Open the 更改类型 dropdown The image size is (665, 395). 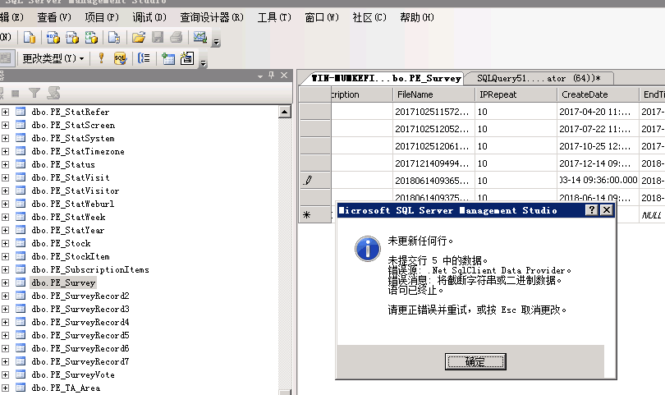click(x=53, y=58)
